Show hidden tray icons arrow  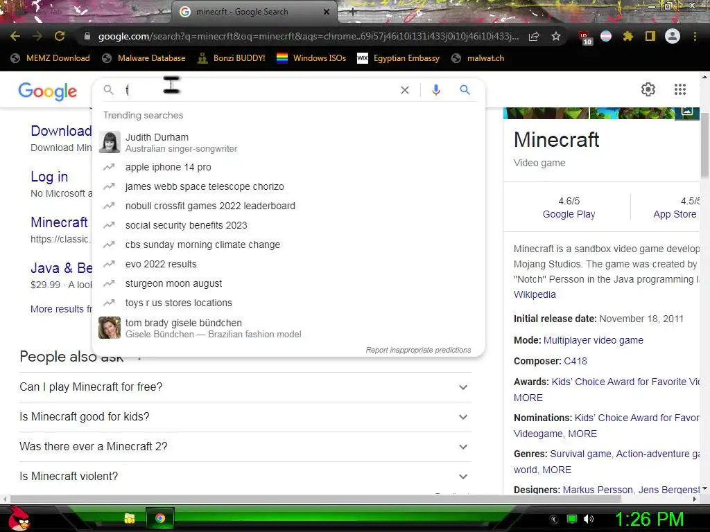coord(553,520)
